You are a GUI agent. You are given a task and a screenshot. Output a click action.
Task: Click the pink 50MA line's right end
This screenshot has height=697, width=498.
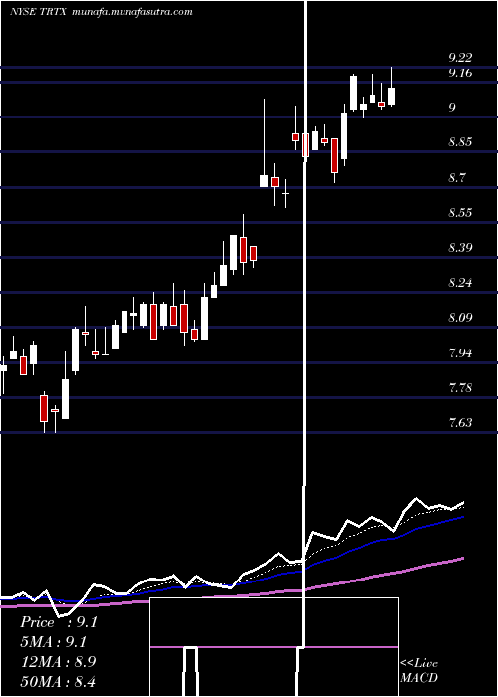pyautogui.click(x=462, y=558)
